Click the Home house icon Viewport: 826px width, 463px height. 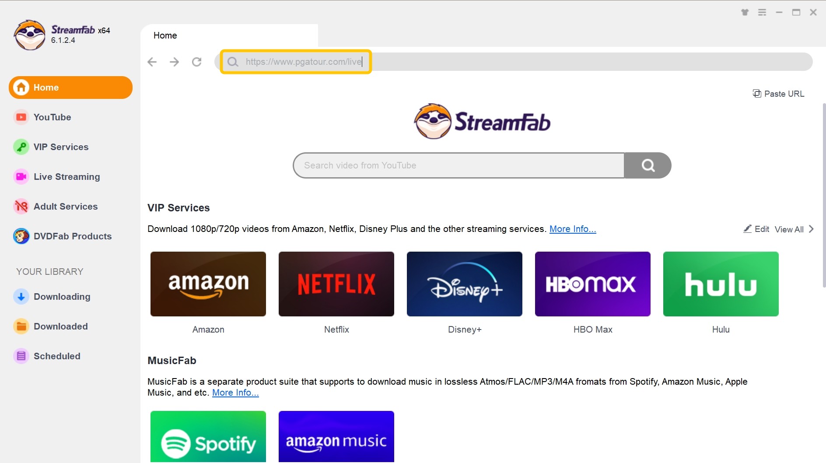point(21,88)
